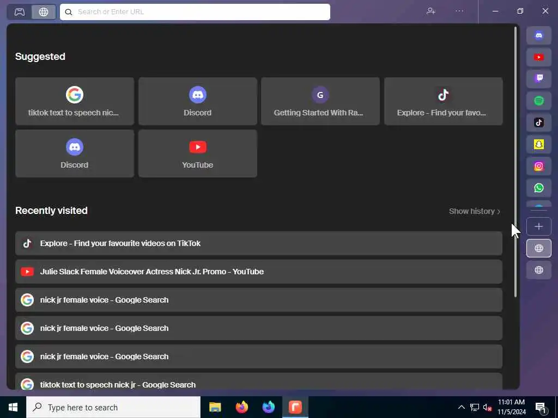Viewport: 558px width, 418px height.
Task: Open the add friend icon in title bar
Action: pos(431,11)
